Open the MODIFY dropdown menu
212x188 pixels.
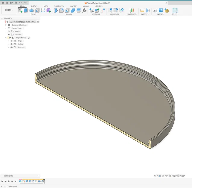pyautogui.click(x=70, y=14)
